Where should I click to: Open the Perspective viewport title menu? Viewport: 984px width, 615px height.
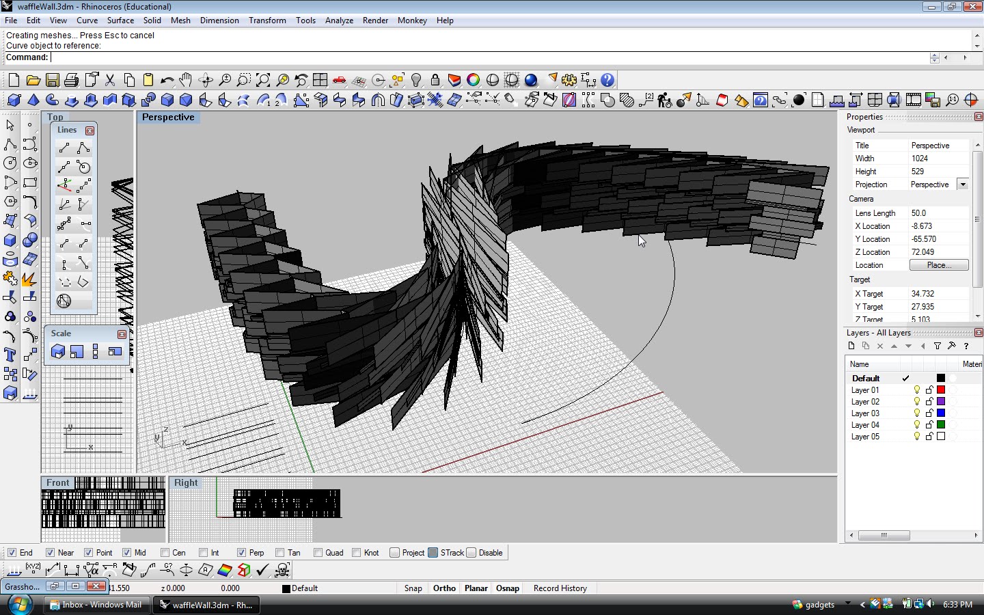[168, 118]
